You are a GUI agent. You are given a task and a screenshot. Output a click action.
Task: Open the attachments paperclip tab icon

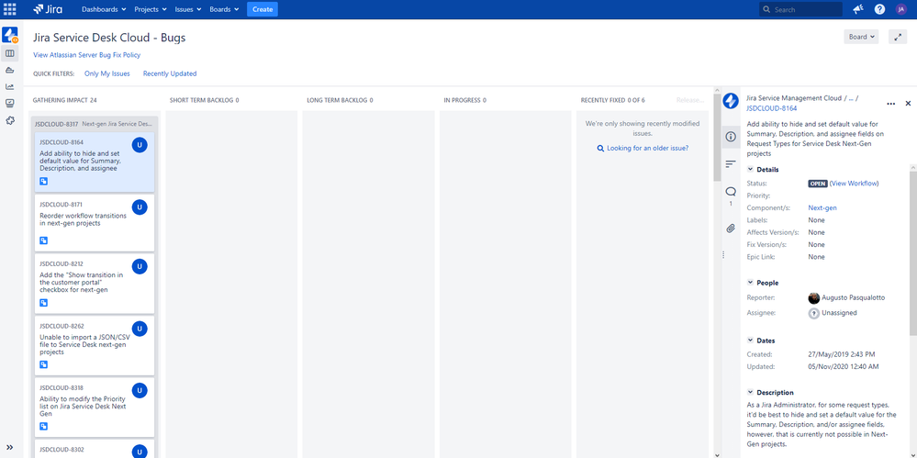point(731,229)
